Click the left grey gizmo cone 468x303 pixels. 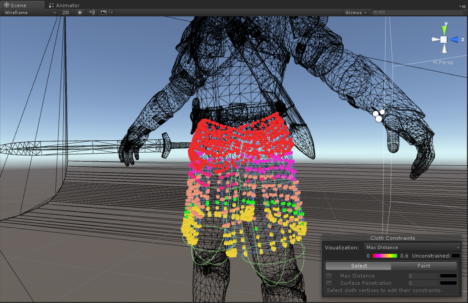click(x=435, y=40)
